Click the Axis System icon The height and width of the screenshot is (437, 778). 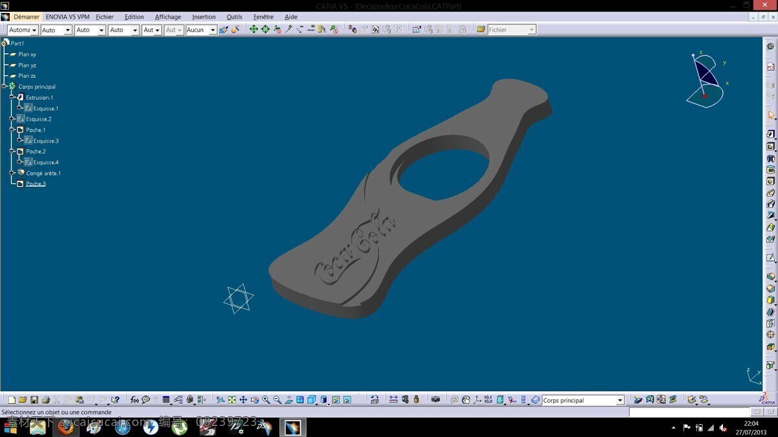pyautogui.click(x=477, y=400)
